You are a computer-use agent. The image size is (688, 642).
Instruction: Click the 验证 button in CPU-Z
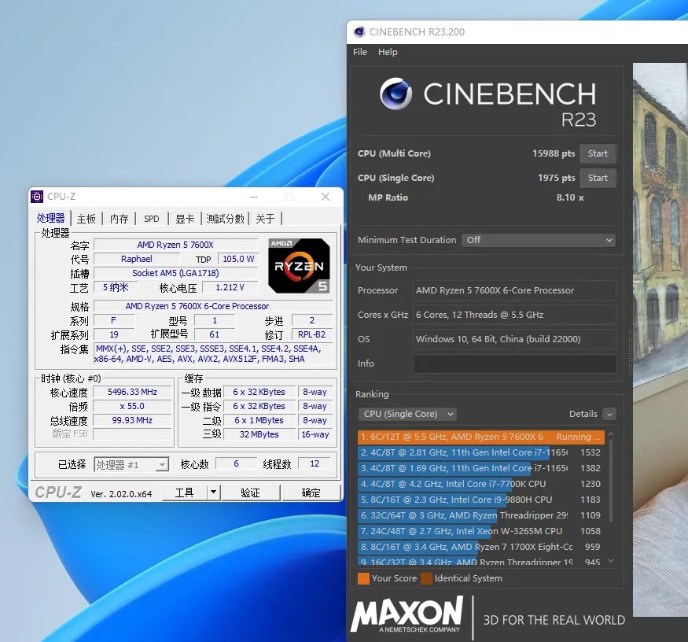point(250,493)
